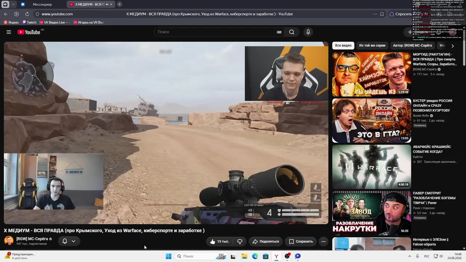This screenshot has width=466, height=262.
Task: Close the Х МЕДИУМ YouTube tab
Action: 111,4
